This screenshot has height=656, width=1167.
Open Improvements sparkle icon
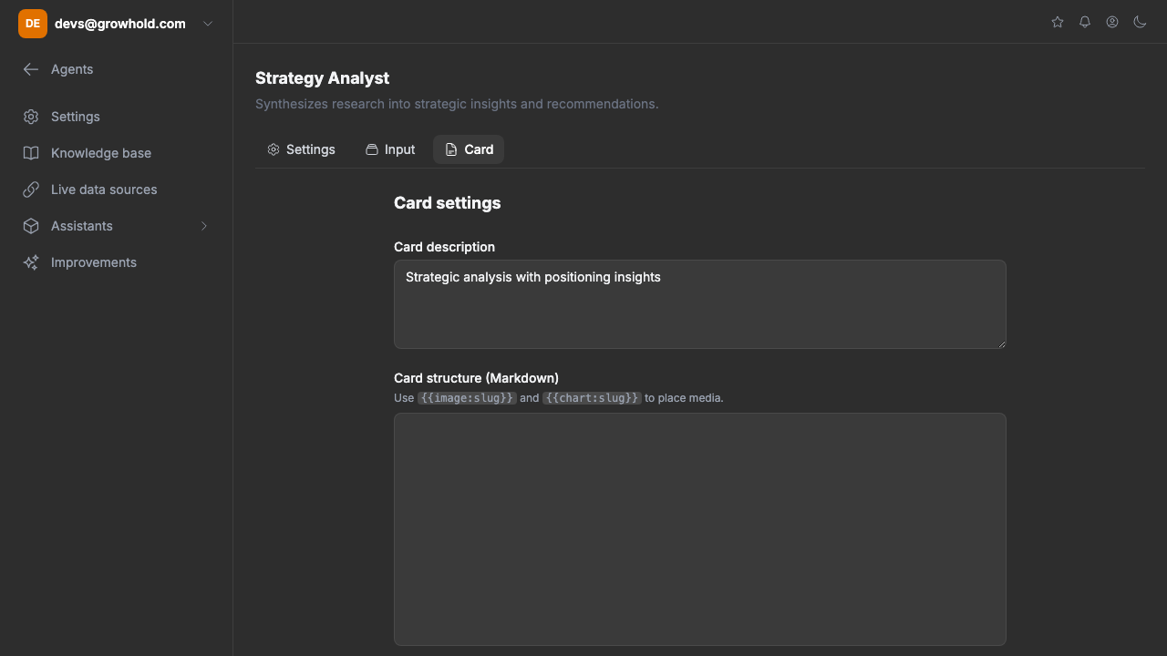[31, 262]
